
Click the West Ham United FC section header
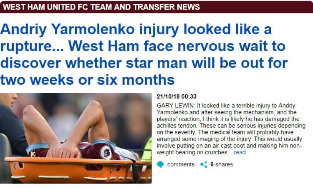click(x=156, y=7)
